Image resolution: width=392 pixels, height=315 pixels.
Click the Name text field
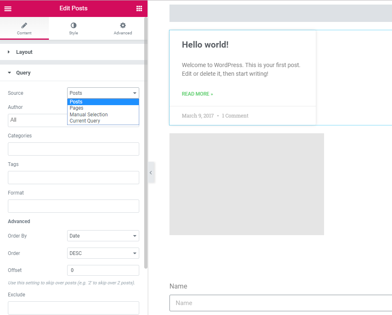281,303
